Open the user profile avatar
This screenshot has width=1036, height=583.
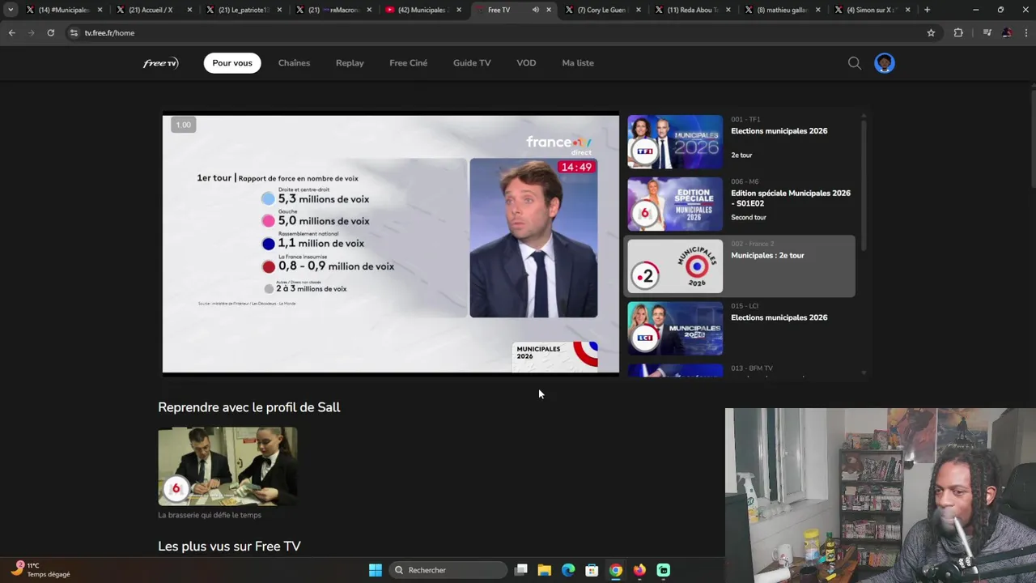(x=884, y=63)
